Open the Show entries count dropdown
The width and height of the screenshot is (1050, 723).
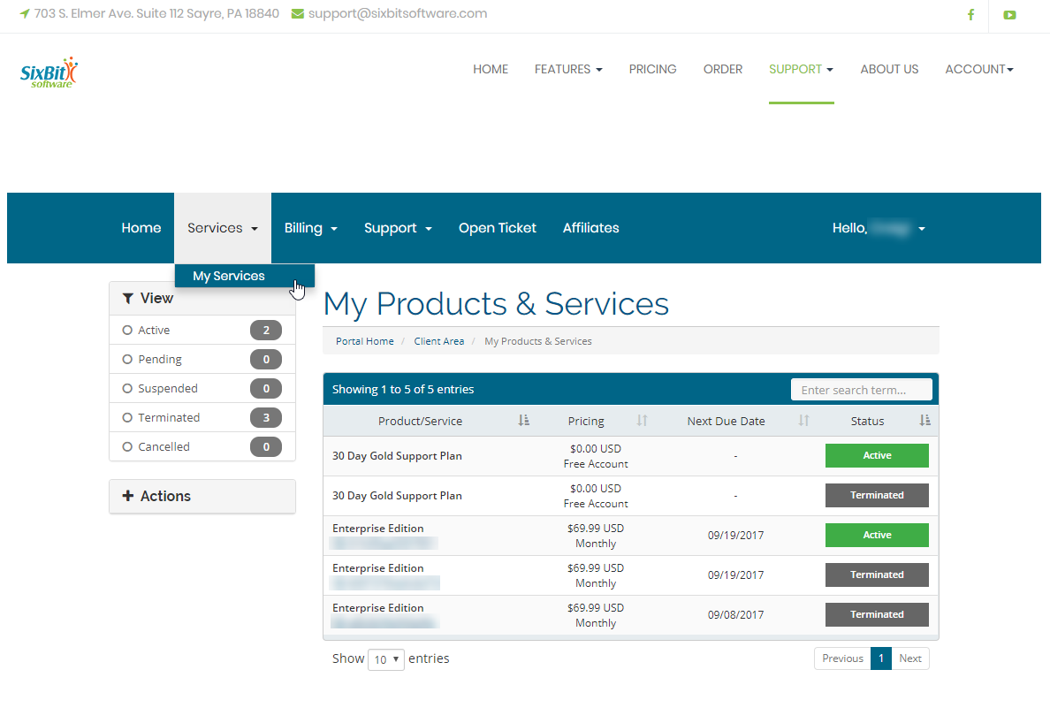[386, 659]
